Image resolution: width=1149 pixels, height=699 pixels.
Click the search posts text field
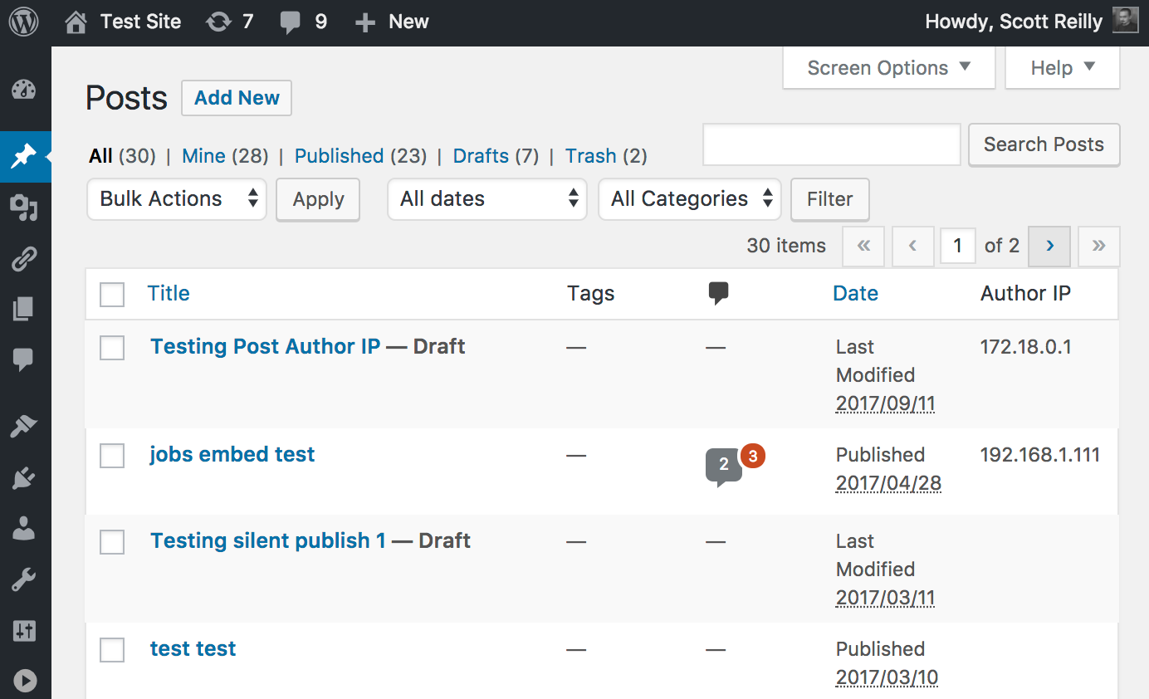[x=831, y=145]
